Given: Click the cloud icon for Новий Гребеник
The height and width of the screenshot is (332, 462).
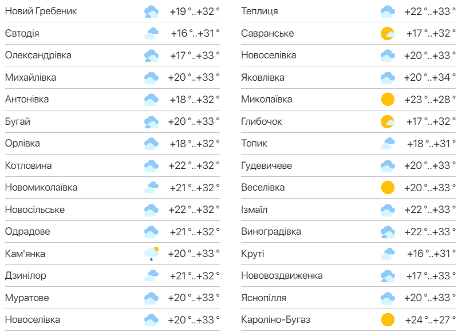Looking at the screenshot, I should (x=152, y=11).
